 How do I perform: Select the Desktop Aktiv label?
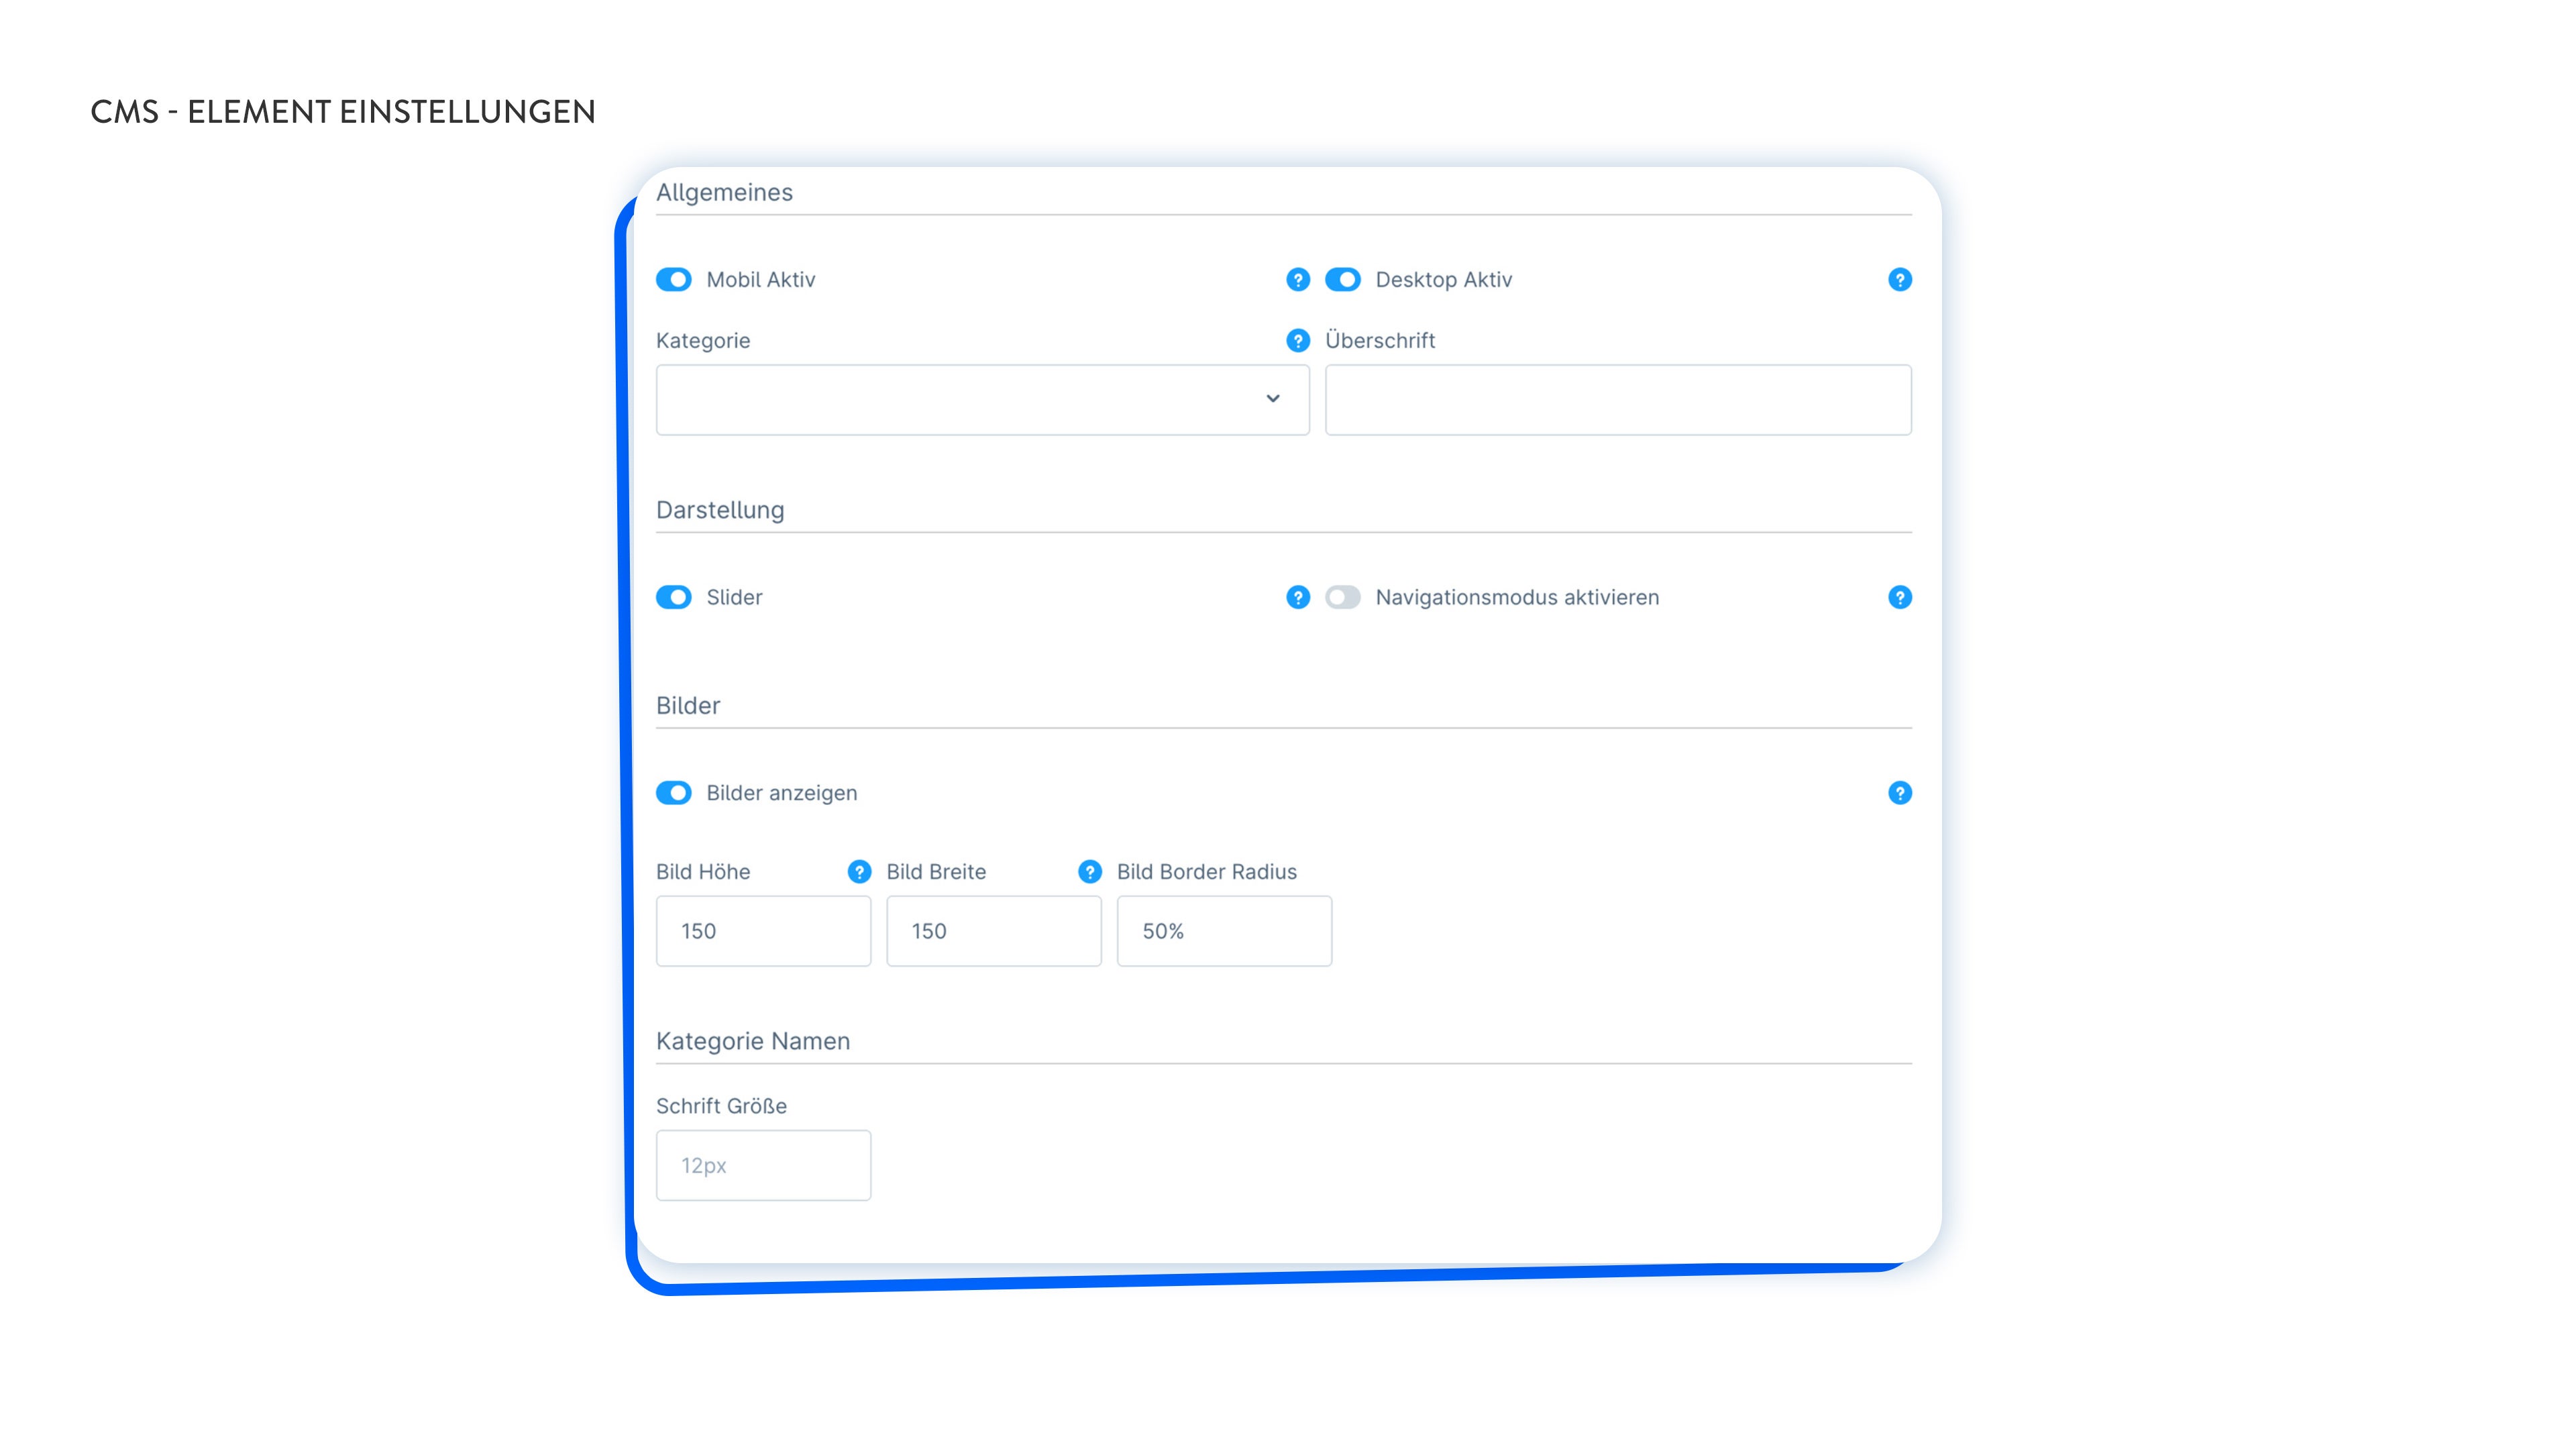[x=1443, y=280]
